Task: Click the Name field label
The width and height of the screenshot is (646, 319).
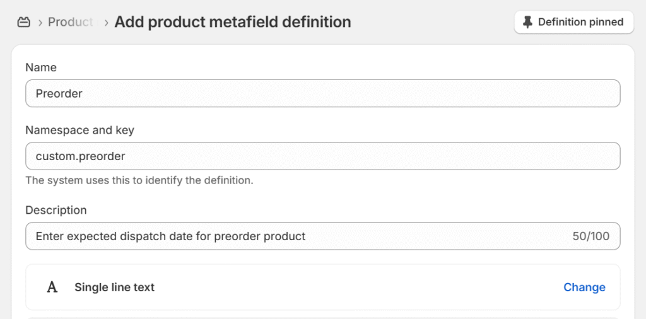Action: [41, 67]
